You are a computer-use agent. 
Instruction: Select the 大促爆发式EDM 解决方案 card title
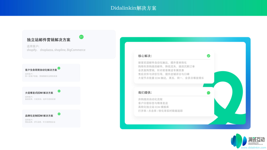point(39,93)
